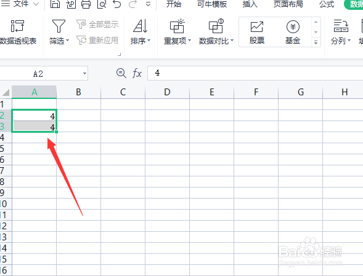
Task: Click the 数据对比 compare icon
Action: coord(216,26)
